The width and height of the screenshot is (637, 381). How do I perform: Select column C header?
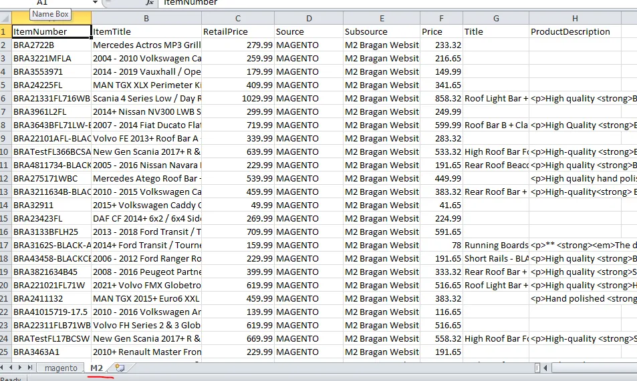point(238,18)
